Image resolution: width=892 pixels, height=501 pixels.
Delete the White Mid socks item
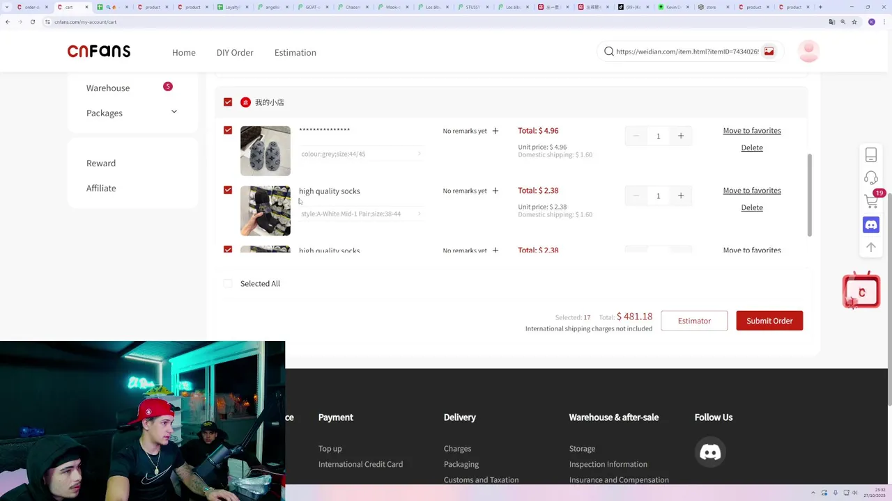[752, 207]
